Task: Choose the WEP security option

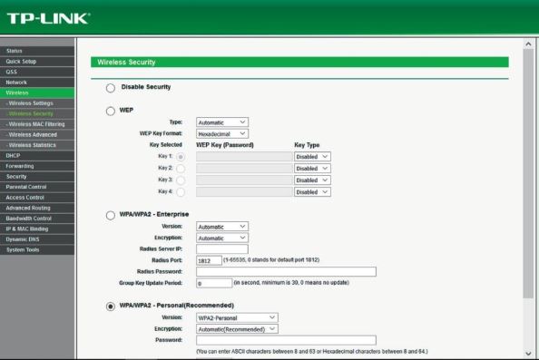Action: coord(111,111)
